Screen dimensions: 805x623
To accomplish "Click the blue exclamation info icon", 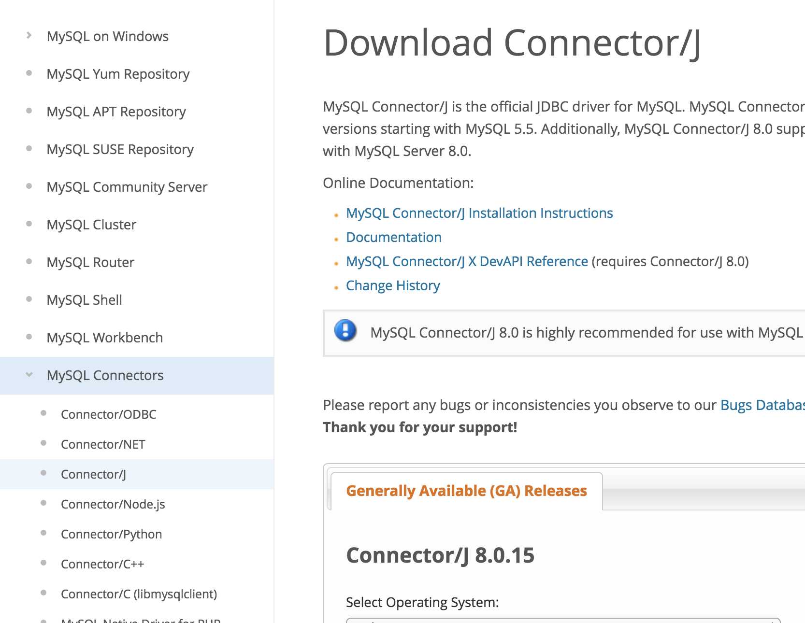I will (345, 331).
